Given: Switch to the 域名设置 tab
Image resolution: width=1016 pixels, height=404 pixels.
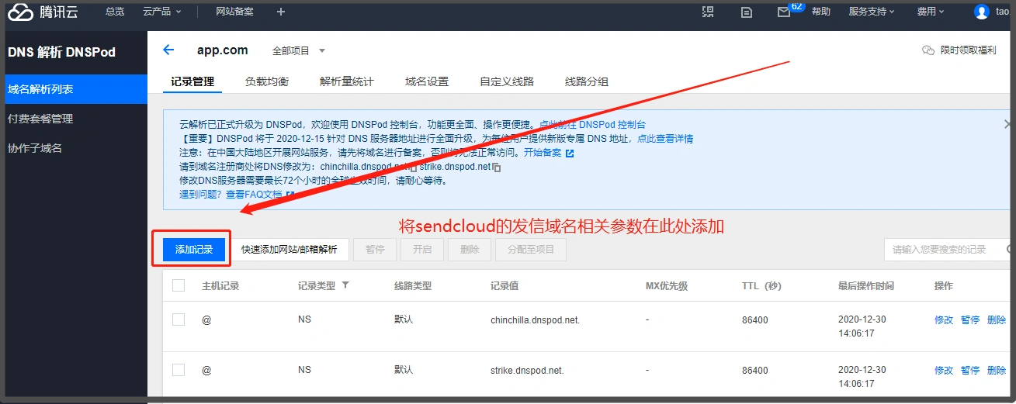Looking at the screenshot, I should [x=427, y=81].
